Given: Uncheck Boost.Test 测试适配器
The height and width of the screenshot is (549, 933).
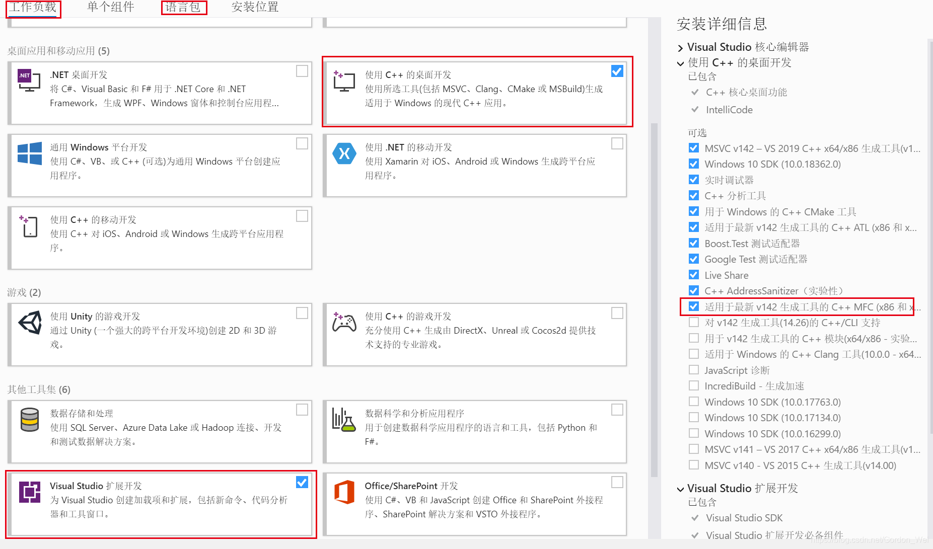Looking at the screenshot, I should pyautogui.click(x=694, y=243).
